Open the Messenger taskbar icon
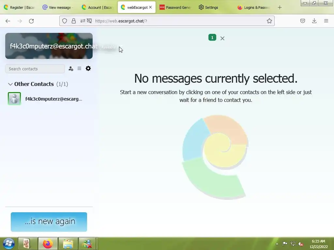334x250 pixels. pyautogui.click(x=87, y=243)
